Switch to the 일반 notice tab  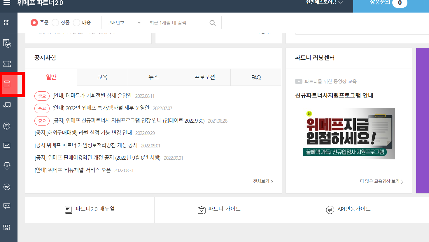click(51, 77)
